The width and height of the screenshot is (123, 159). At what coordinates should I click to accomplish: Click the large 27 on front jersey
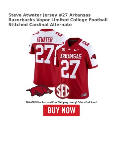pos(70,69)
